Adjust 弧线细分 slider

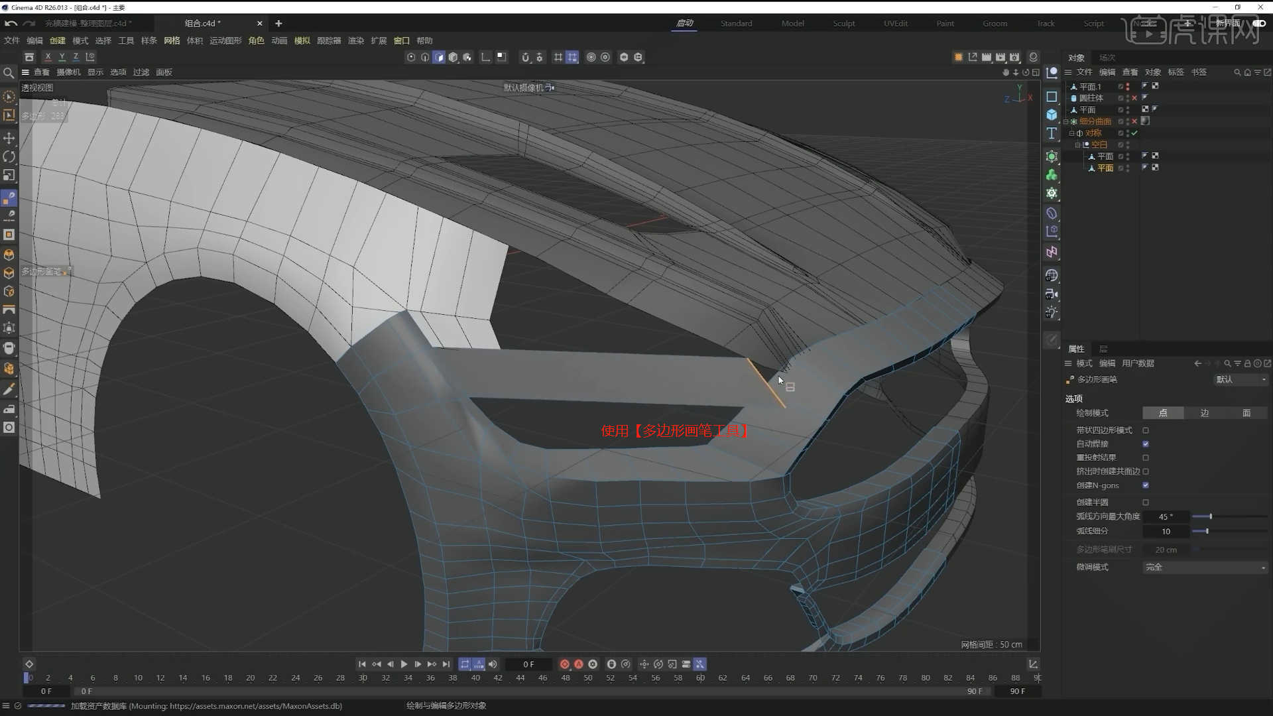coord(1229,531)
